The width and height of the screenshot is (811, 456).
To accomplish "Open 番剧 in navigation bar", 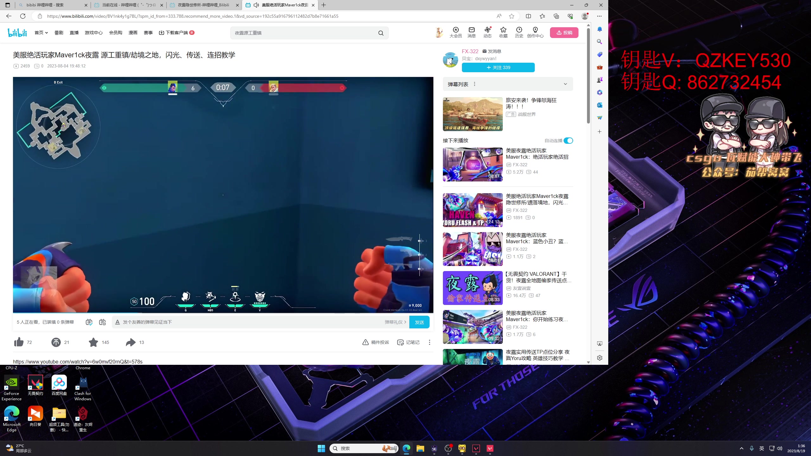I will click(x=59, y=33).
